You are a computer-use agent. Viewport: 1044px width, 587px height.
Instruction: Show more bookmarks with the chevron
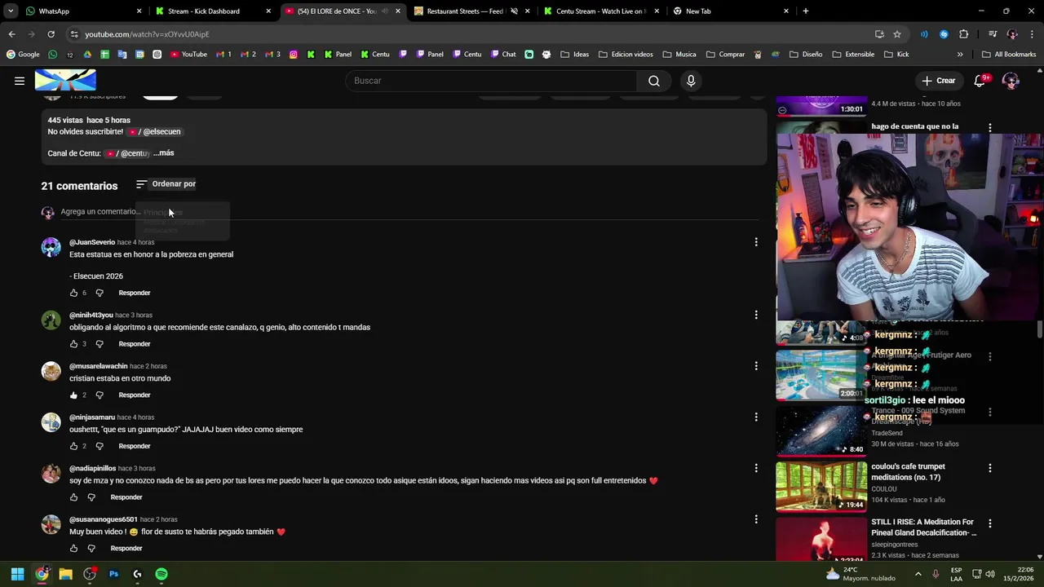pyautogui.click(x=960, y=55)
